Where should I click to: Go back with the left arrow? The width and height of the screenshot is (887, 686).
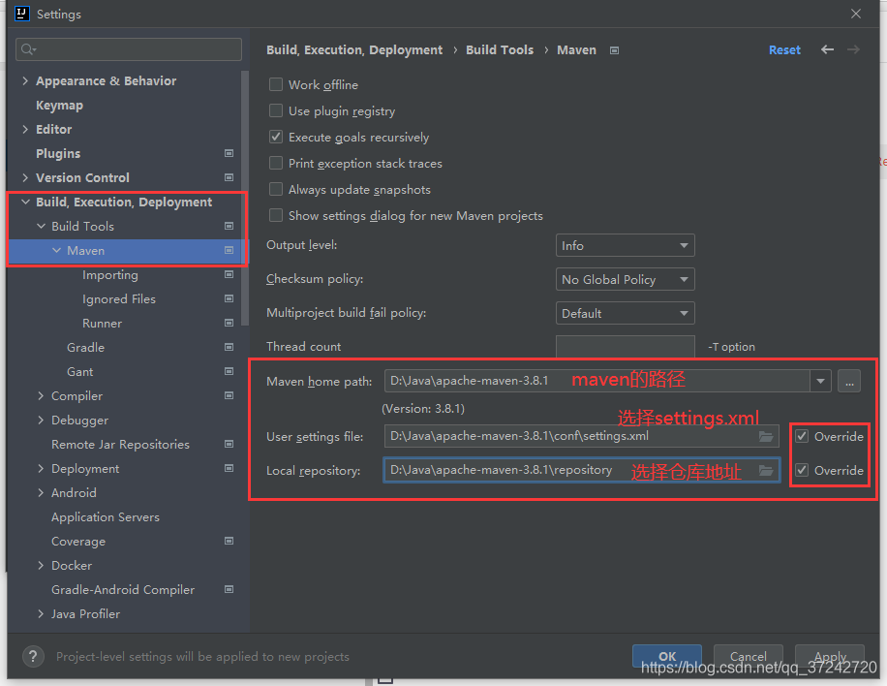pyautogui.click(x=828, y=49)
